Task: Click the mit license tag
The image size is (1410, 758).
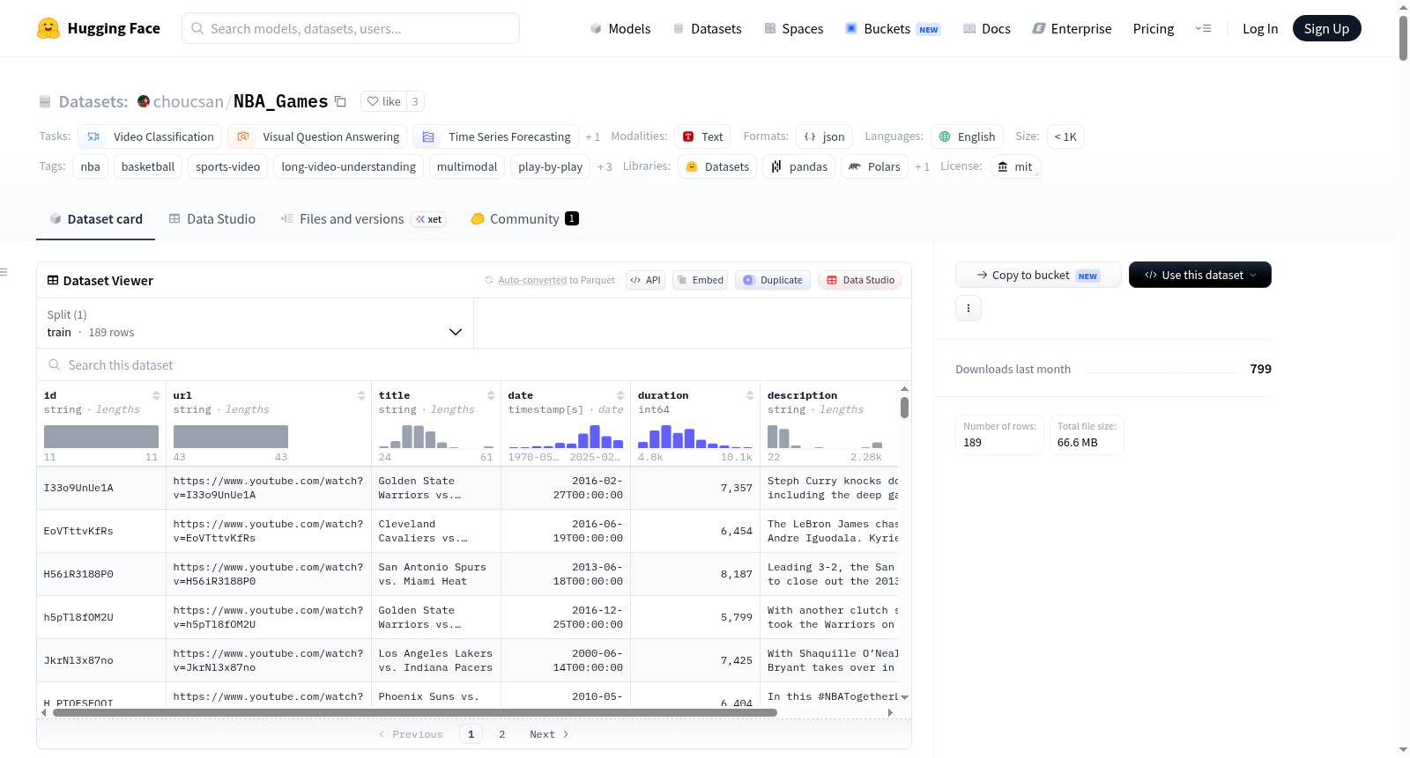Action: 1015,166
